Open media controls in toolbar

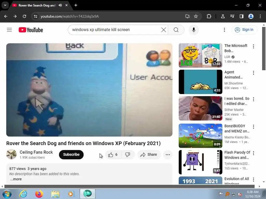click(232, 16)
